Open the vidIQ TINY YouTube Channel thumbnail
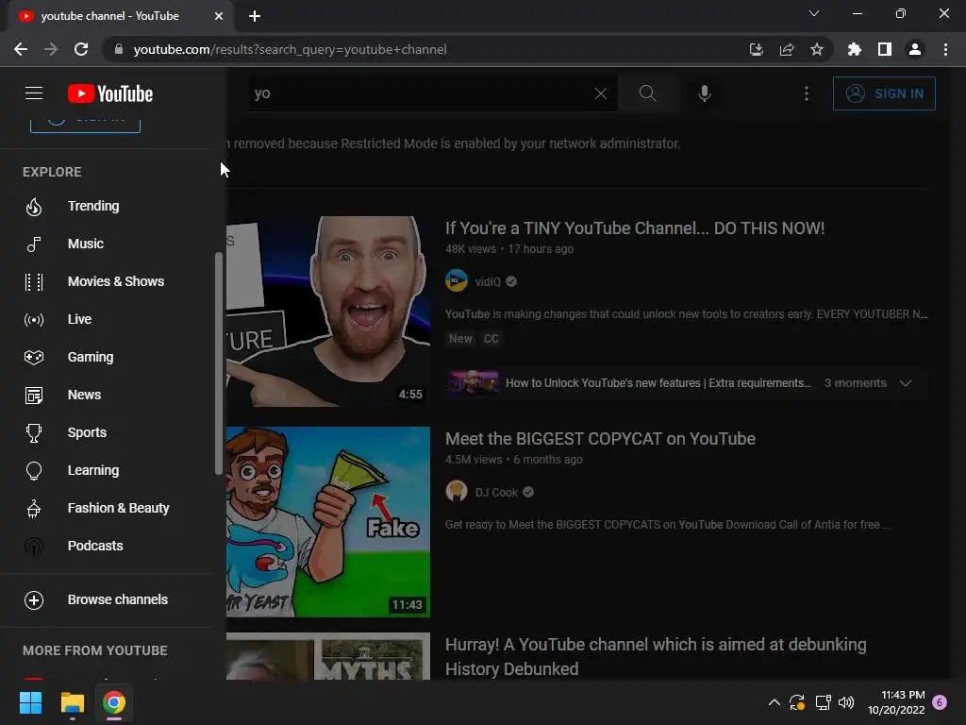 327,312
